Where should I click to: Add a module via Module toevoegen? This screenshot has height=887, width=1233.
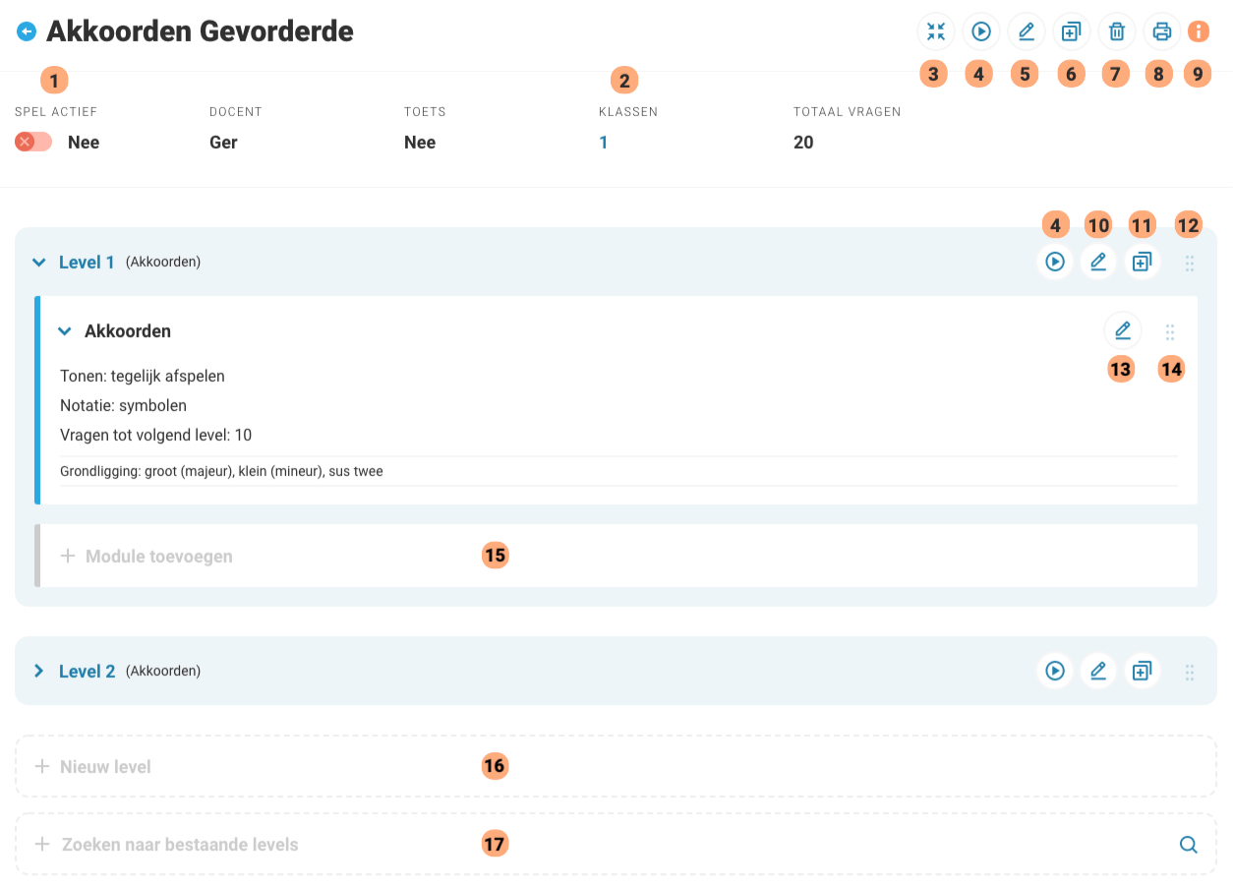click(x=617, y=556)
